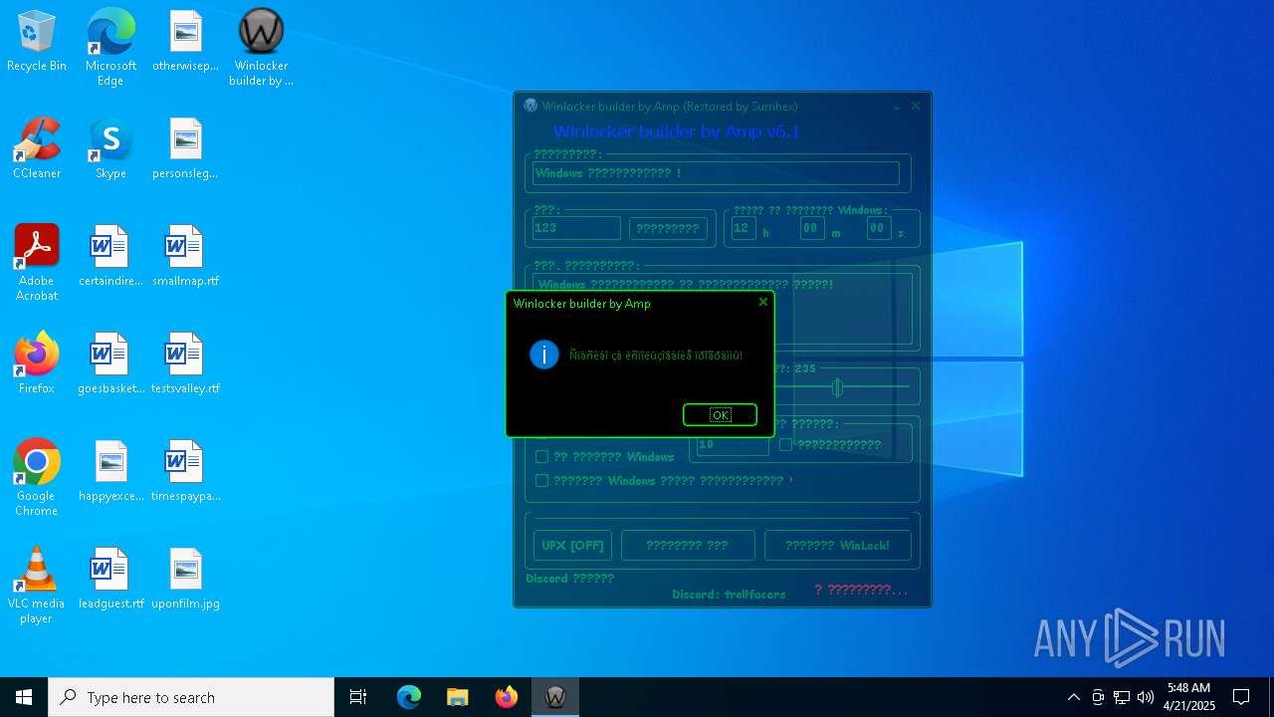The height and width of the screenshot is (717, 1274).
Task: Open CCleaner desktop shortcut
Action: click(37, 148)
